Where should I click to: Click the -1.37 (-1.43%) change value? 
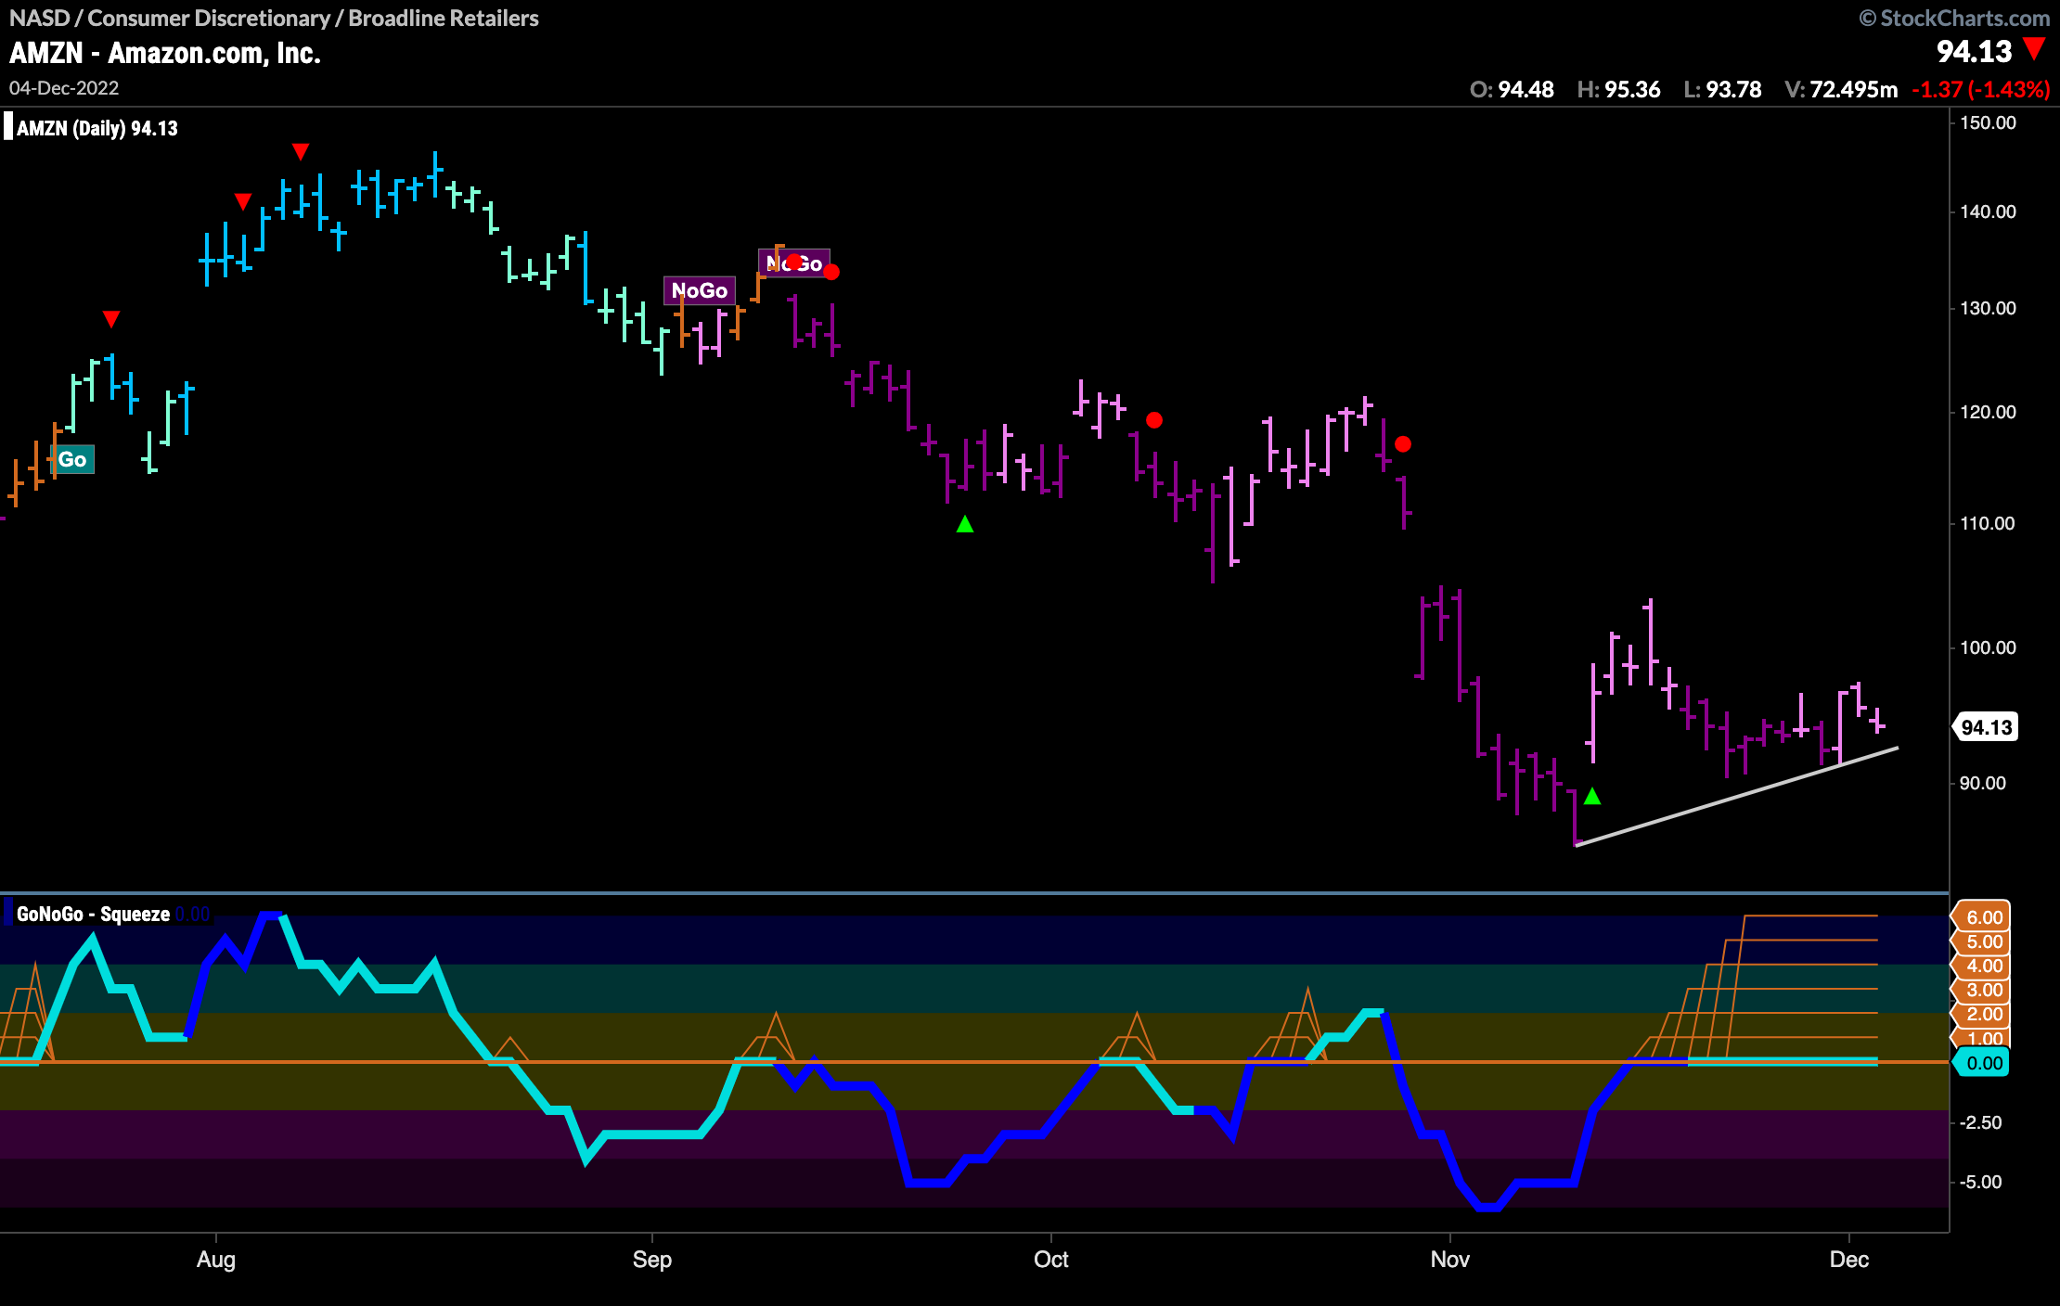tap(1981, 89)
